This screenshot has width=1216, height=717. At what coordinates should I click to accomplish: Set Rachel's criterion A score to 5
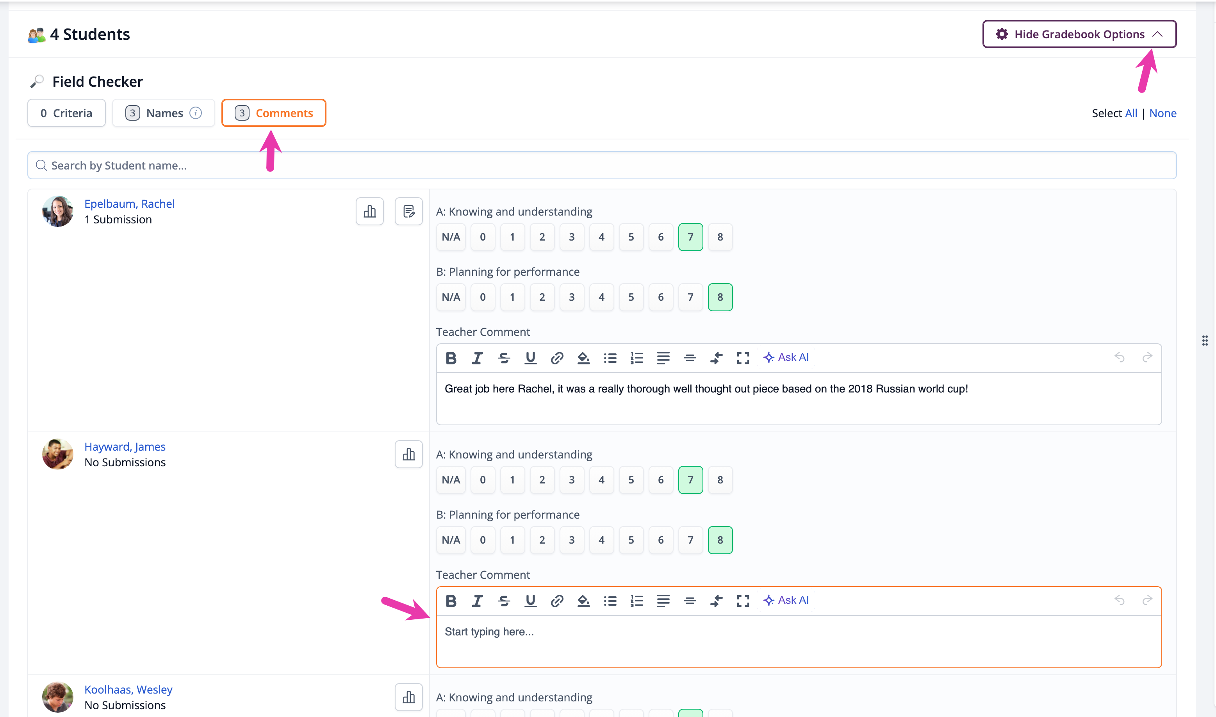click(x=631, y=237)
